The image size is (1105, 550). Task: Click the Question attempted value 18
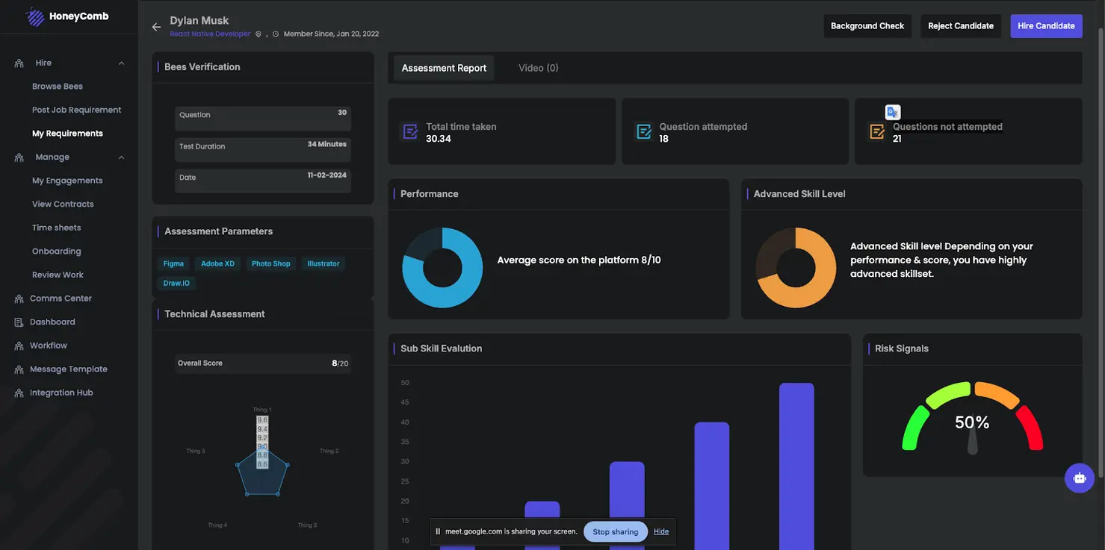click(663, 139)
